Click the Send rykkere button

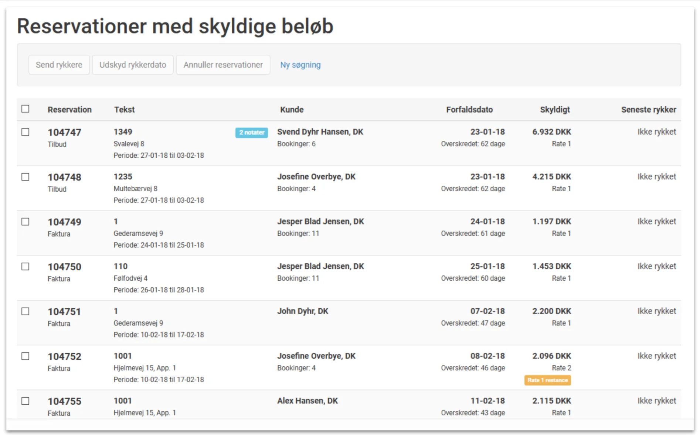tap(59, 65)
